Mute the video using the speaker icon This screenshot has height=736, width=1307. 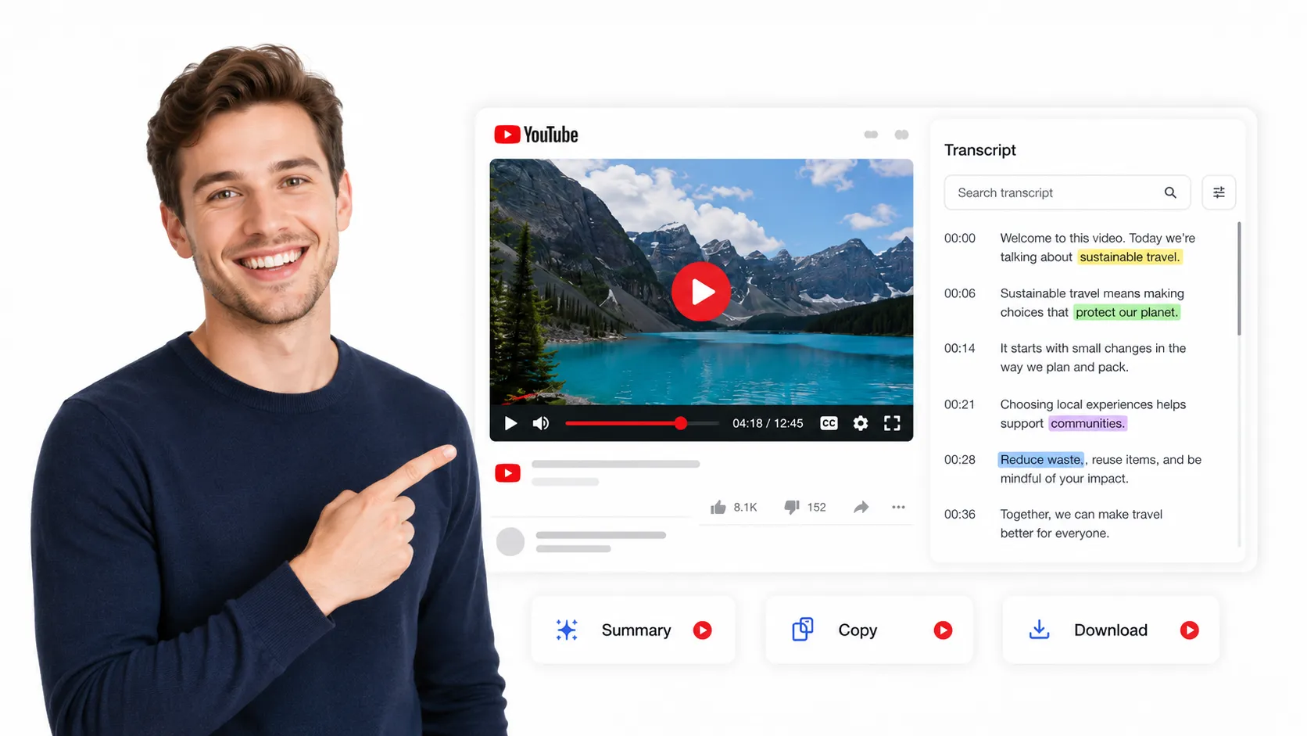(541, 423)
